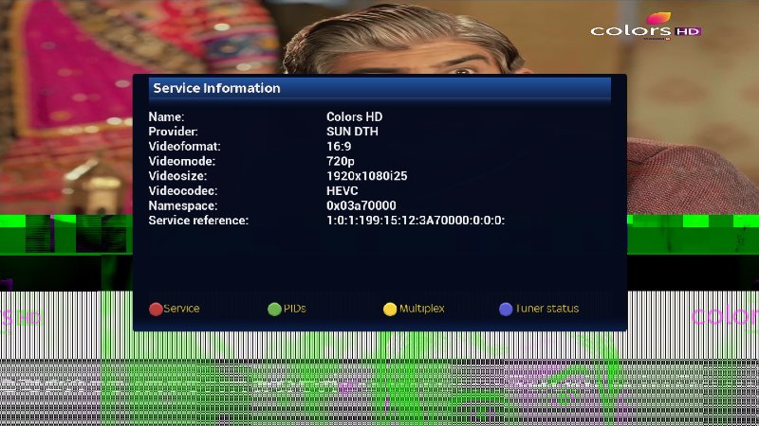Select the '0x03a70000' namespace value
The image size is (759, 426).
click(x=361, y=205)
